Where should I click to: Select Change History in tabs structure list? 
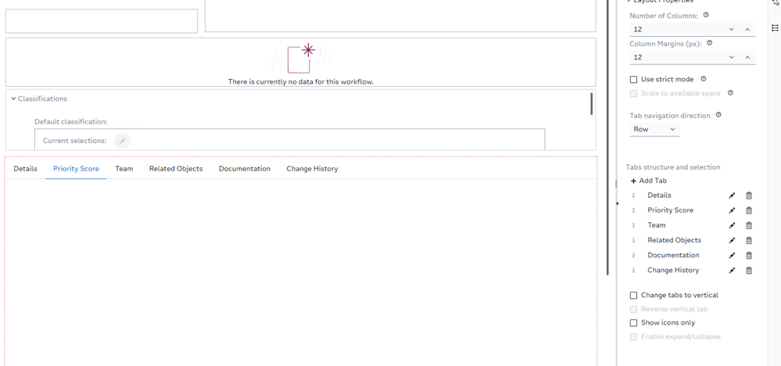pos(673,270)
